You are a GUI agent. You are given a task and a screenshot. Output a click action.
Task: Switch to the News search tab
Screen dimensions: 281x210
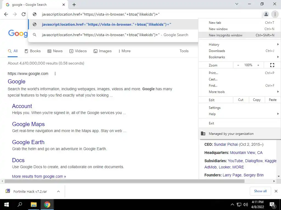pos(55,51)
